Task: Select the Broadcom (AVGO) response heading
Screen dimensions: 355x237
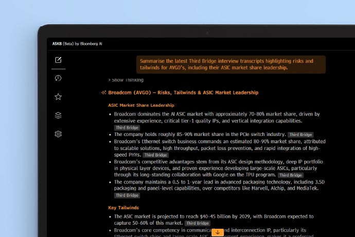Action: point(183,93)
